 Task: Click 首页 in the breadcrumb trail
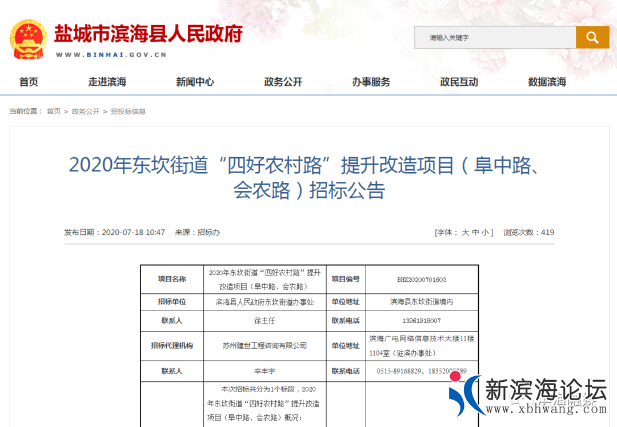click(x=53, y=111)
